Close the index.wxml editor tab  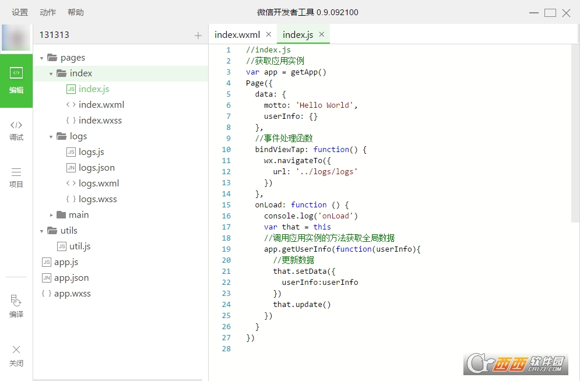[x=269, y=34]
